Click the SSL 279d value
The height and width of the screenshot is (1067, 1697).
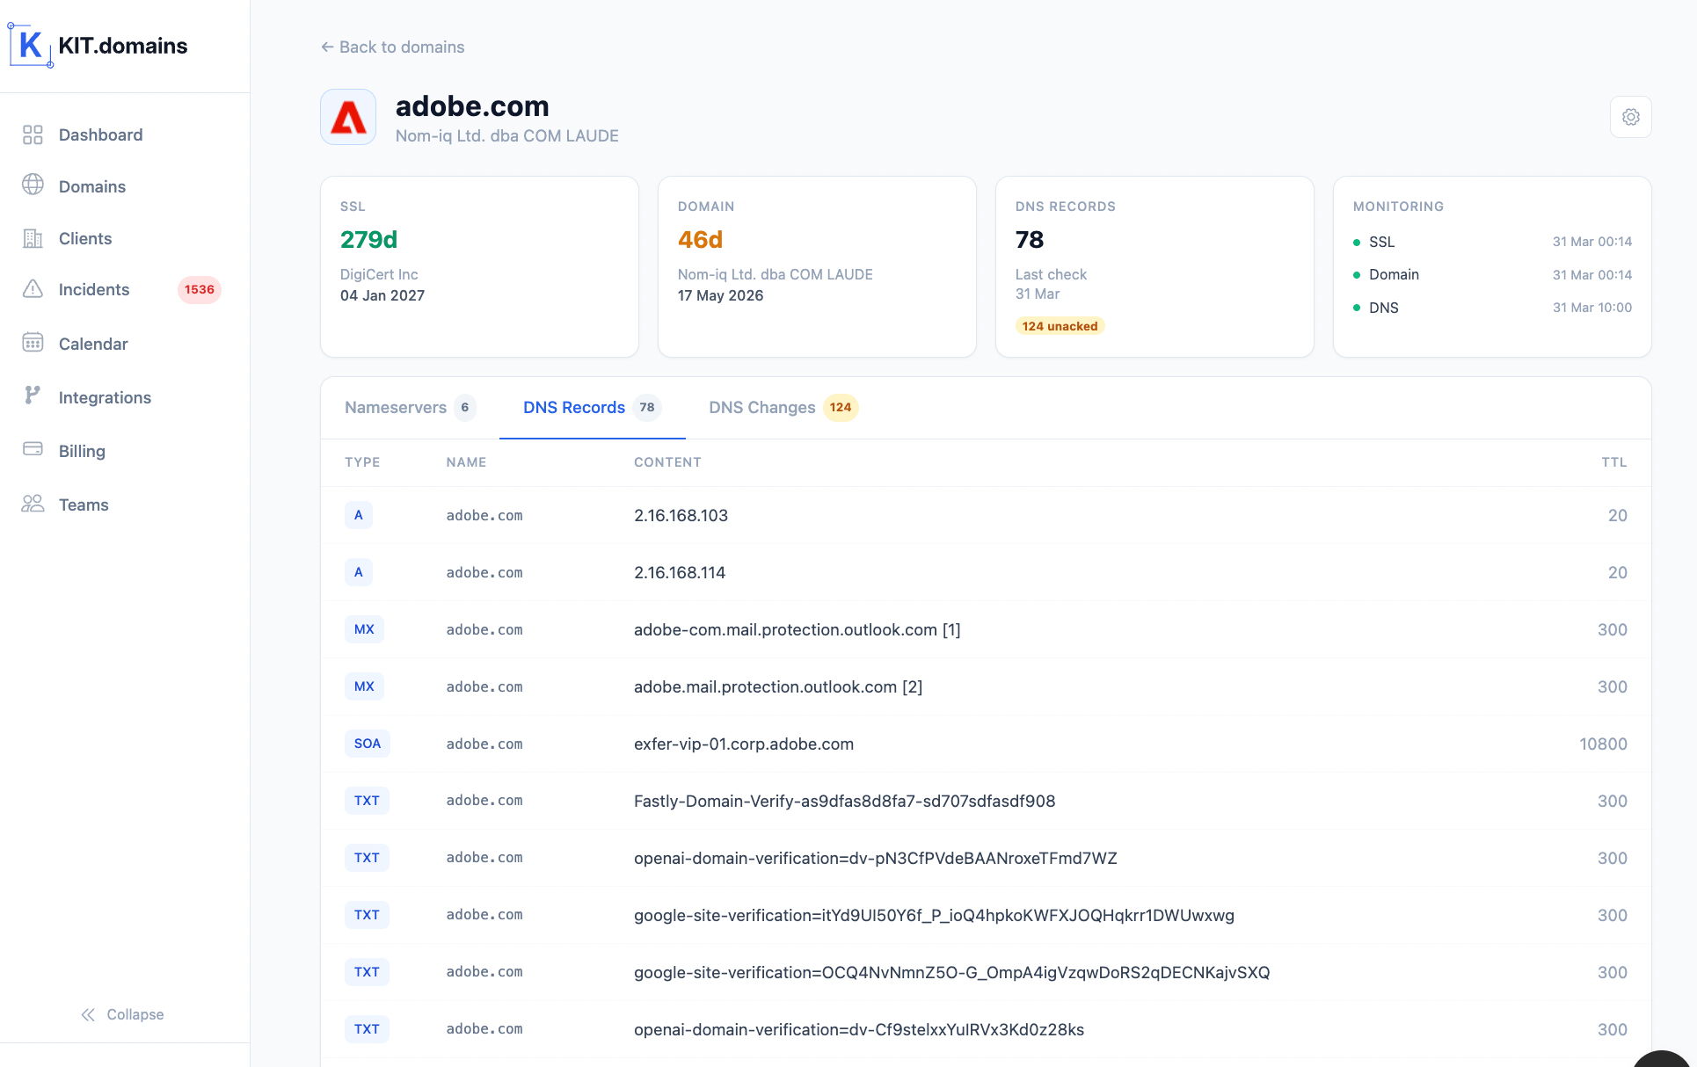click(x=368, y=239)
